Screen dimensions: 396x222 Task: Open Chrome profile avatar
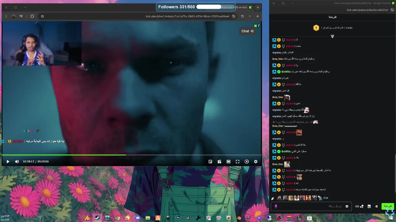point(14,16)
